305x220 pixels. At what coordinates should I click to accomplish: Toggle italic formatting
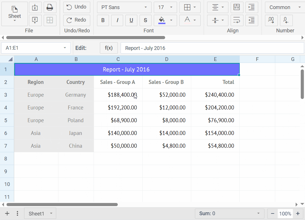(x=117, y=20)
